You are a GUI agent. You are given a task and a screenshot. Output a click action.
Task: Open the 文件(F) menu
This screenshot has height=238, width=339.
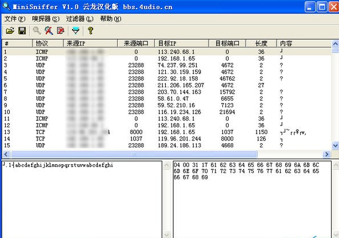15,19
